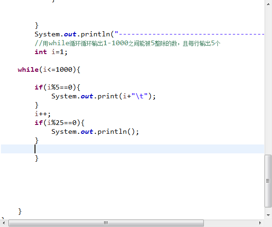Click the vertical scrollbar down arrow
Viewport: 272px width, 227px height.
[268, 215]
